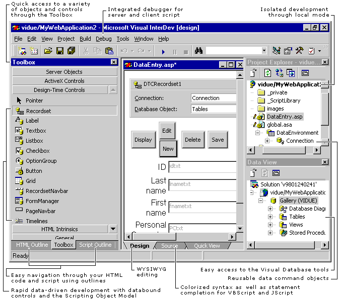Expand the Database Diagrams node

pyautogui.click(x=270, y=209)
